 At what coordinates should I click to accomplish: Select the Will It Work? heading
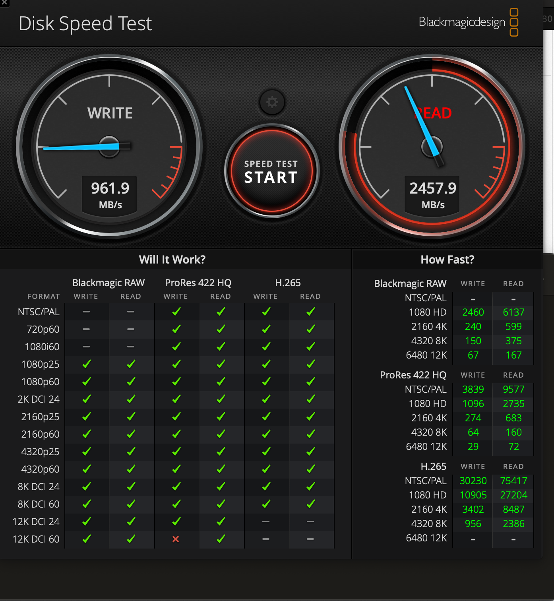click(172, 260)
